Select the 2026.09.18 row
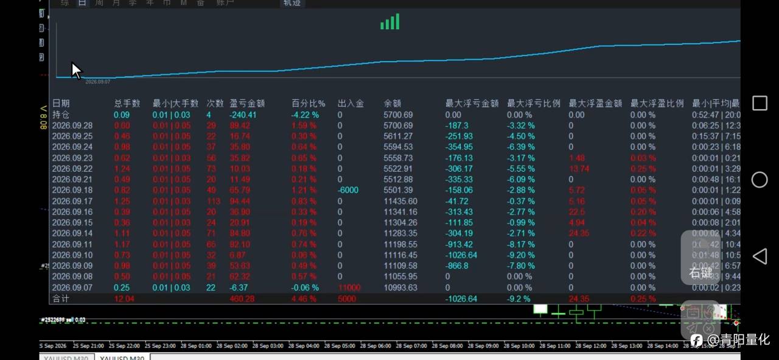This screenshot has height=360, width=779. tap(394, 190)
